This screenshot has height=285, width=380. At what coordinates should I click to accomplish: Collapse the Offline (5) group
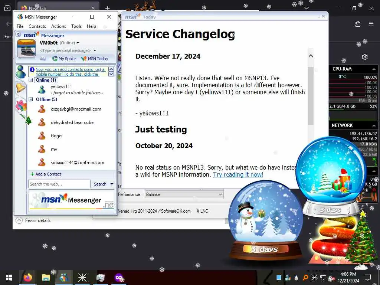(31, 99)
